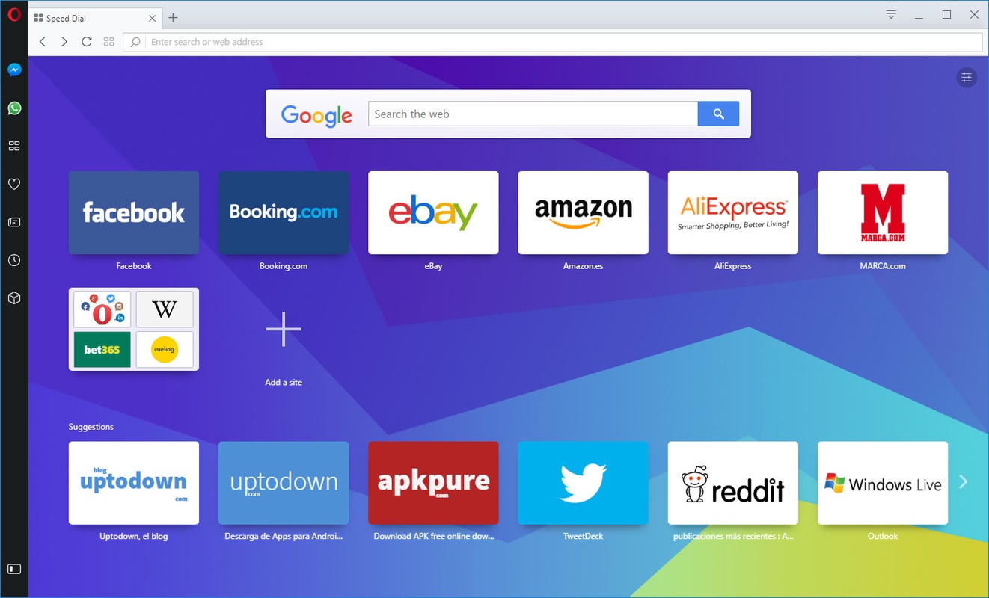Open Personal News in the sidebar

[x=14, y=222]
